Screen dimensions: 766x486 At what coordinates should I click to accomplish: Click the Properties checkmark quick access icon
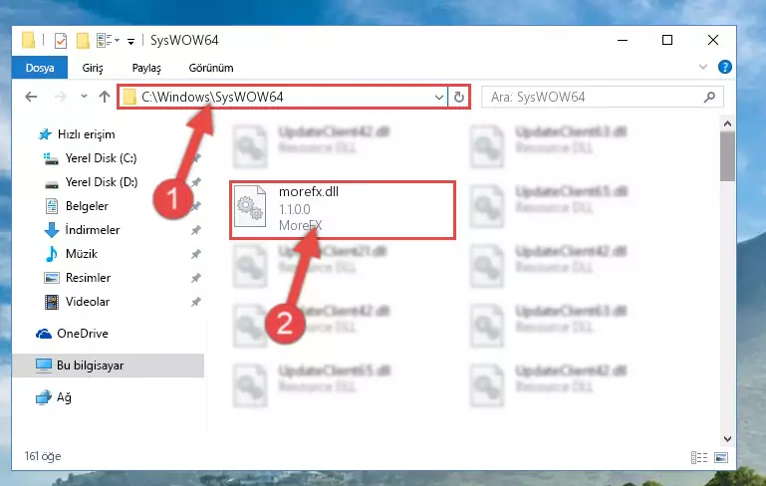pos(61,41)
